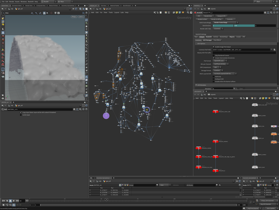Open the Composite View tab
Image resolution: width=279 pixels, height=210 pixels.
click(41, 6)
